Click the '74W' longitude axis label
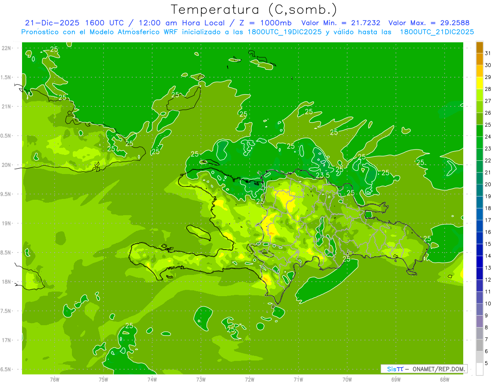499x385 pixels. tap(152, 379)
